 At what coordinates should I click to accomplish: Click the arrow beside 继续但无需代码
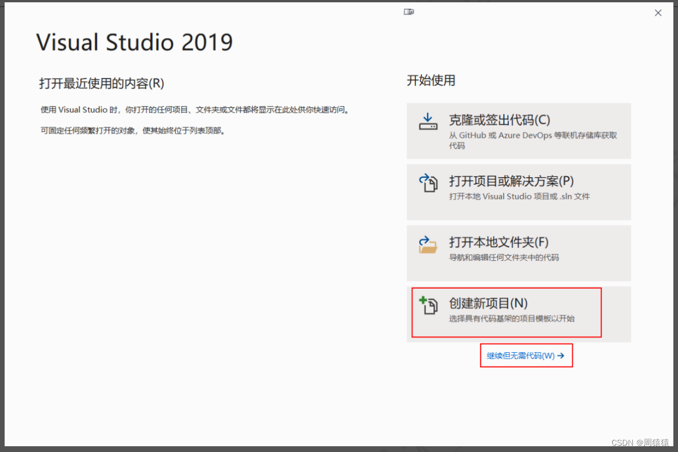[x=561, y=356]
